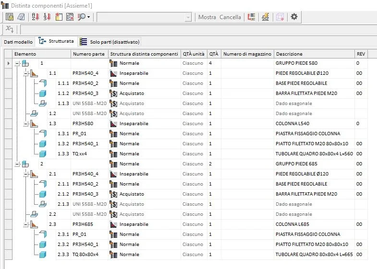Click Inseparabile structure icon in row 1.3
377x269 pixels.
pos(113,124)
